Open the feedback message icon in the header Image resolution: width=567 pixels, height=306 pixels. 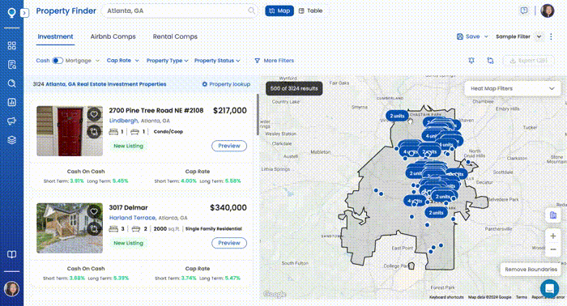tap(523, 11)
